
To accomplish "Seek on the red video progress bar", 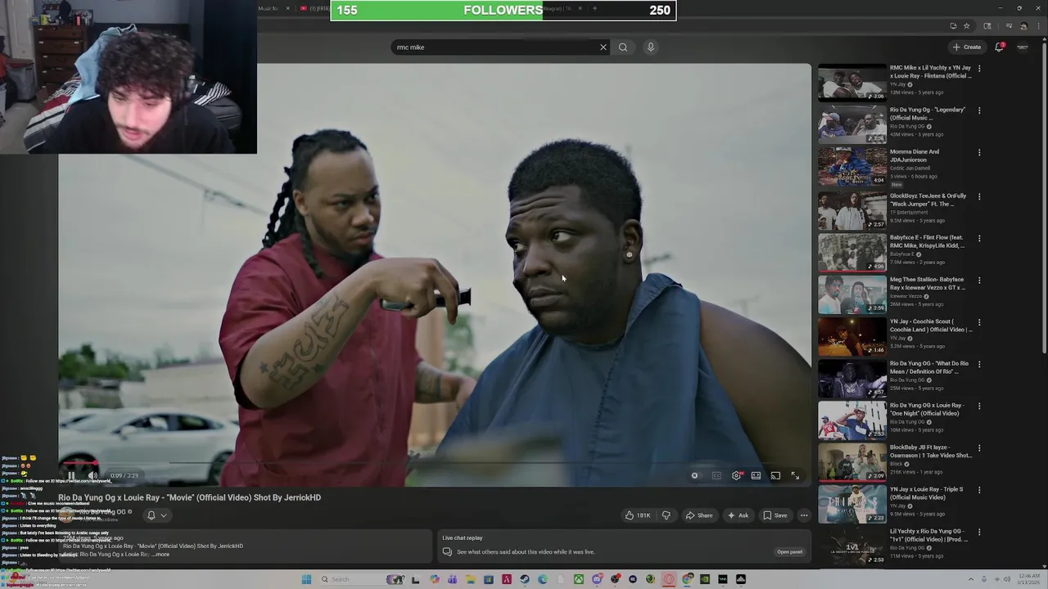I will (x=434, y=463).
